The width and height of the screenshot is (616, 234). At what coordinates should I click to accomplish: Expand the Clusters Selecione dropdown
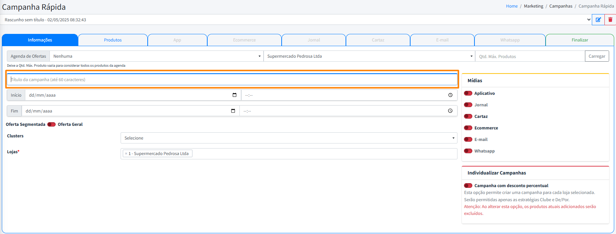coord(289,138)
